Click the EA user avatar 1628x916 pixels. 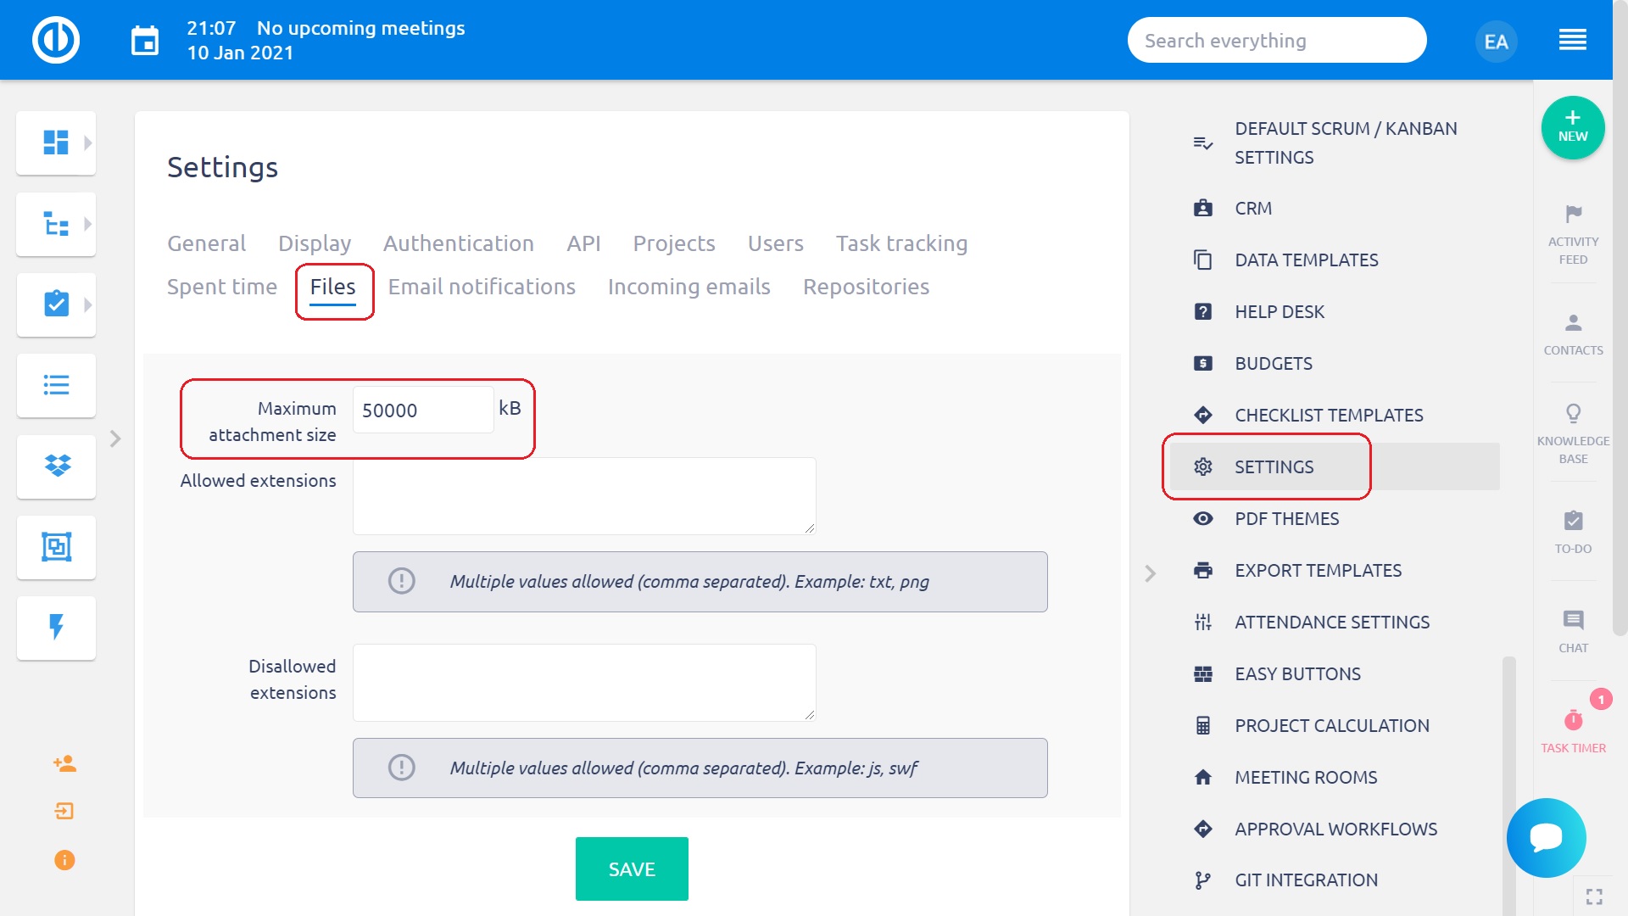[x=1496, y=42]
